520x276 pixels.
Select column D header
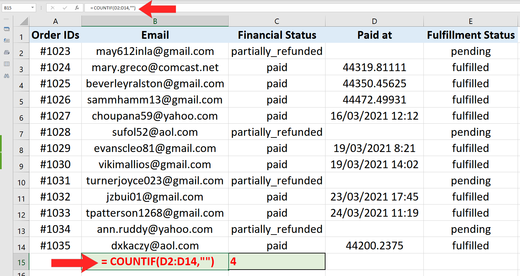374,22
